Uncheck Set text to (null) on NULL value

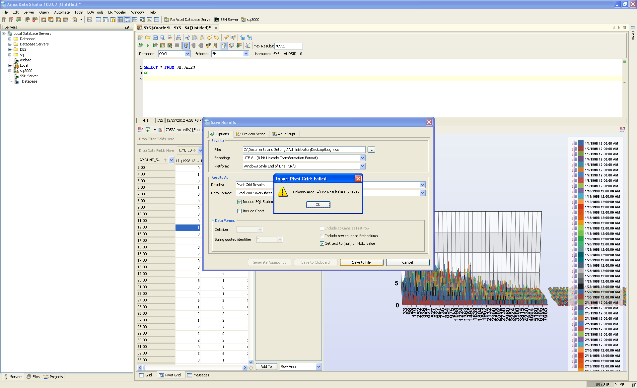322,243
